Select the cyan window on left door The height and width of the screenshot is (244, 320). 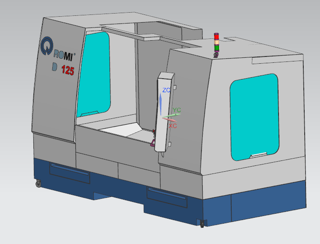tap(94, 74)
